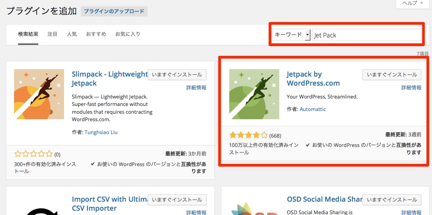Click the 7項目 results count text
This screenshot has height=215, width=432.
coord(423,54)
